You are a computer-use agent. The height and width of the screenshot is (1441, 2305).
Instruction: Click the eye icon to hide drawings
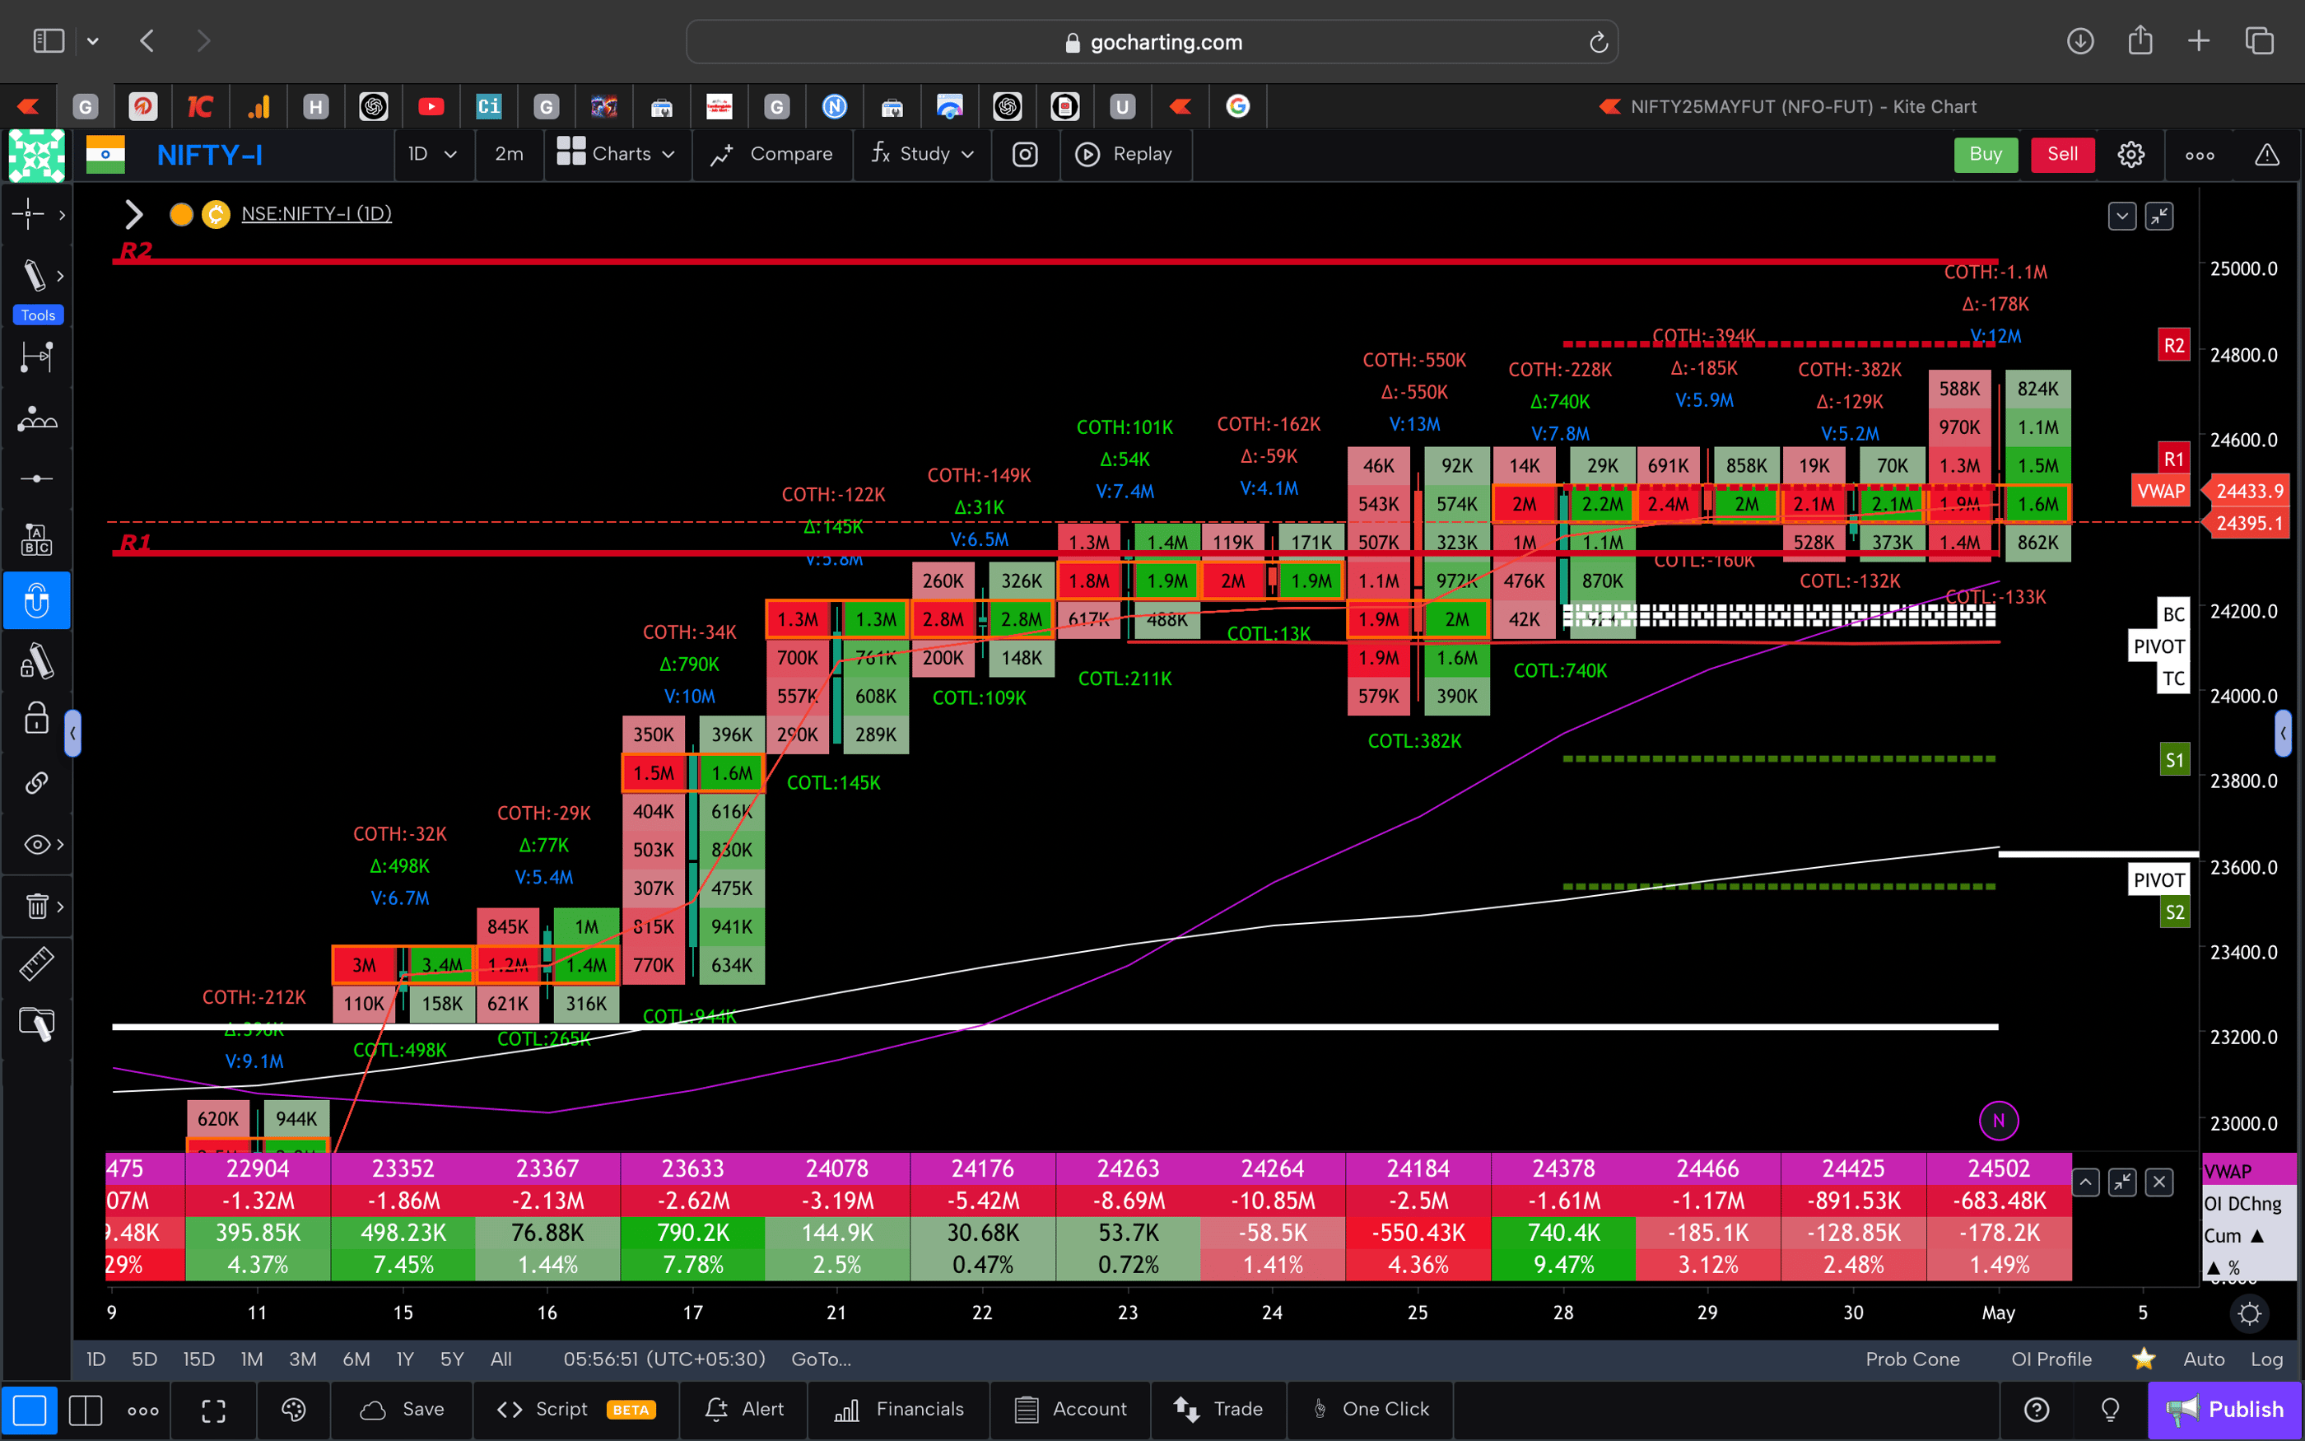[35, 844]
